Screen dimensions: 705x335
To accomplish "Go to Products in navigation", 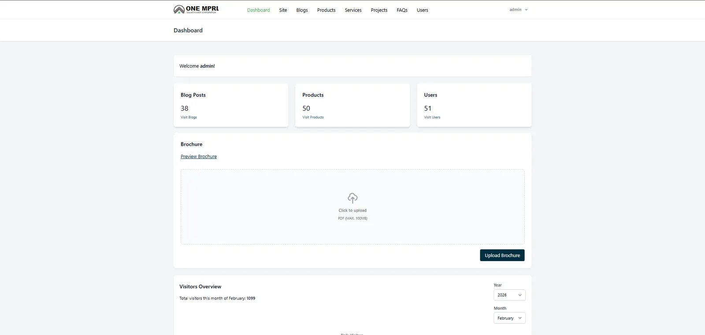I will pyautogui.click(x=326, y=10).
